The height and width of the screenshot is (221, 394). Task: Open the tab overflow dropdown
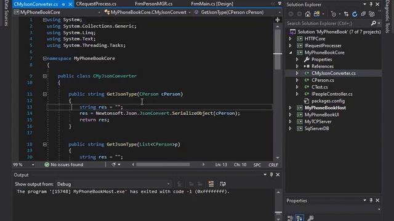pyautogui.click(x=279, y=4)
